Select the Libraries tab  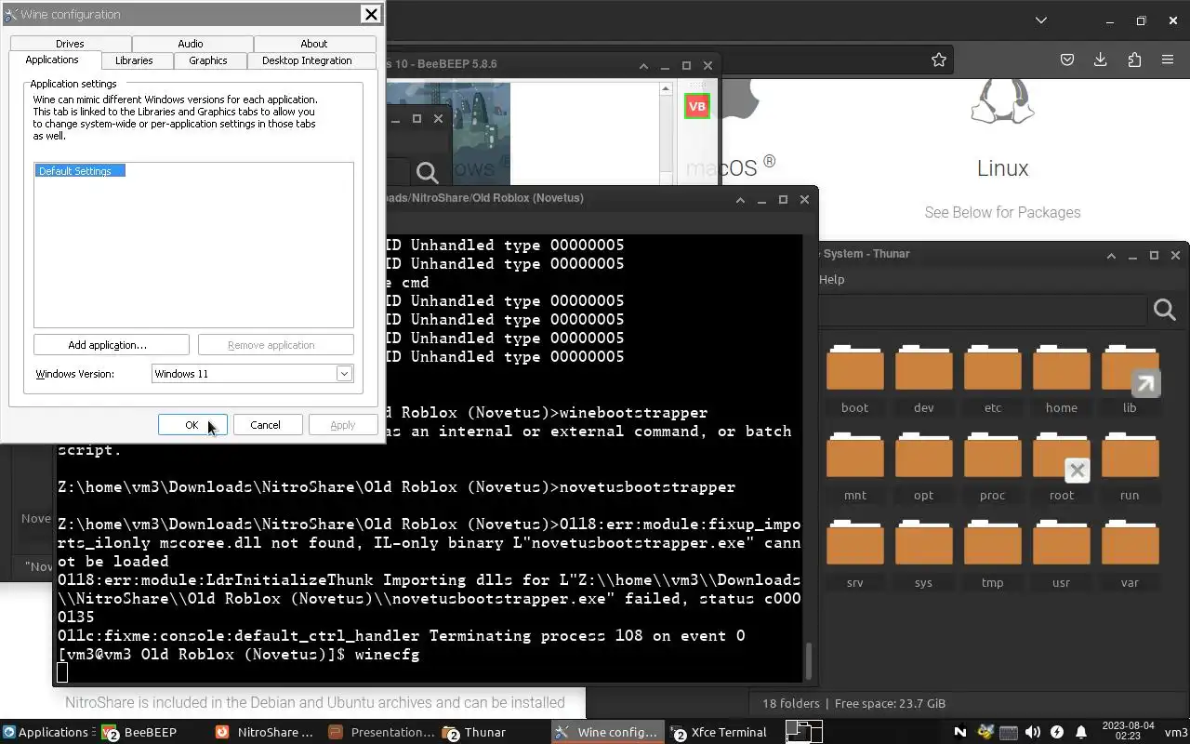(134, 60)
